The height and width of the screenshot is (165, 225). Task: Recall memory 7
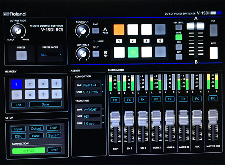click(44, 94)
